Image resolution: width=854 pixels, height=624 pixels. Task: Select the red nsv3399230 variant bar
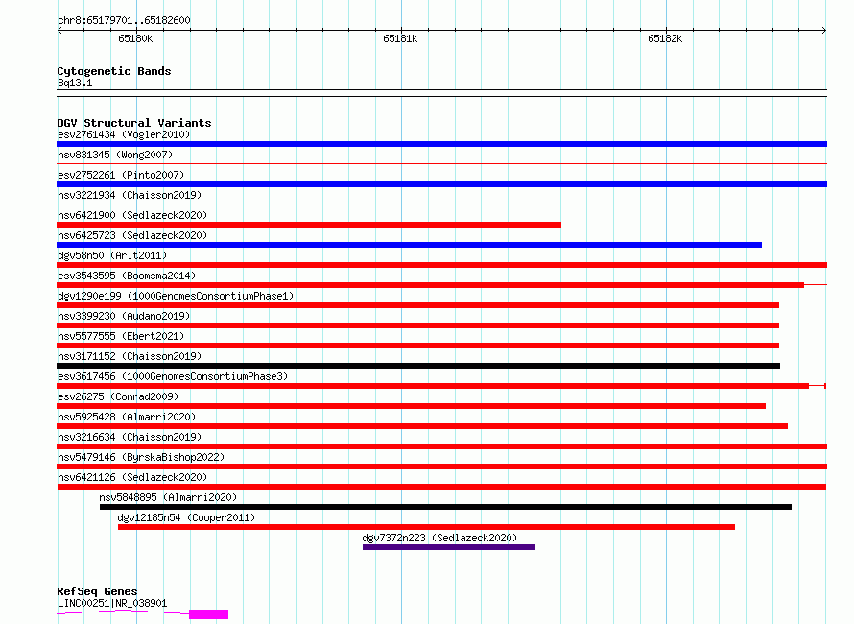pyautogui.click(x=417, y=325)
